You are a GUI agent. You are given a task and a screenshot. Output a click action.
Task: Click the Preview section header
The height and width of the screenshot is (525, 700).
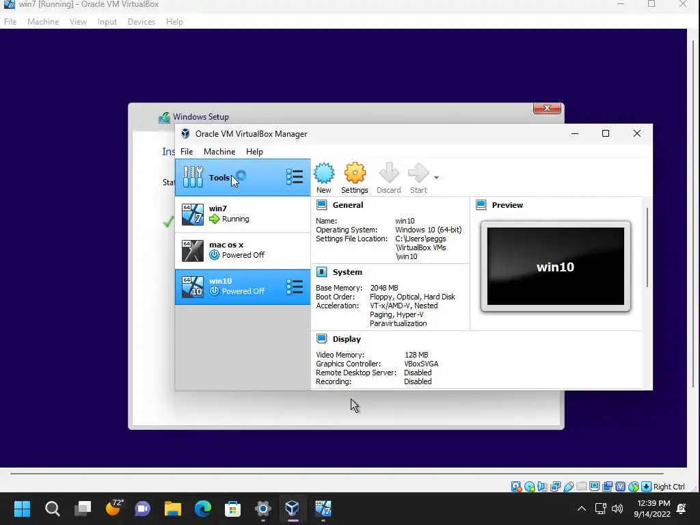pyautogui.click(x=507, y=205)
